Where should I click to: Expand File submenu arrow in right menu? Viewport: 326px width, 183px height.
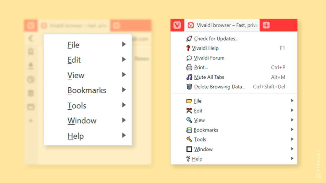292,101
